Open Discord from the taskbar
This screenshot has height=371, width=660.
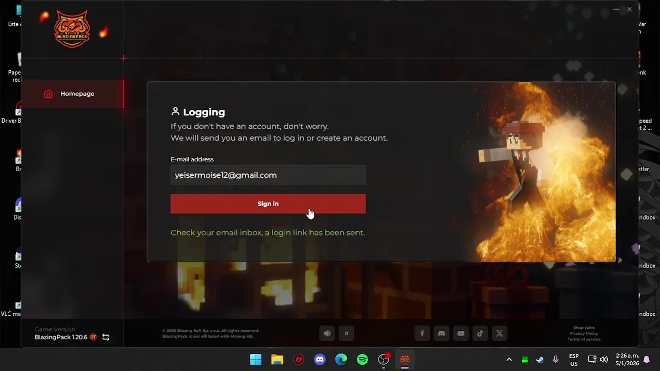pos(320,360)
